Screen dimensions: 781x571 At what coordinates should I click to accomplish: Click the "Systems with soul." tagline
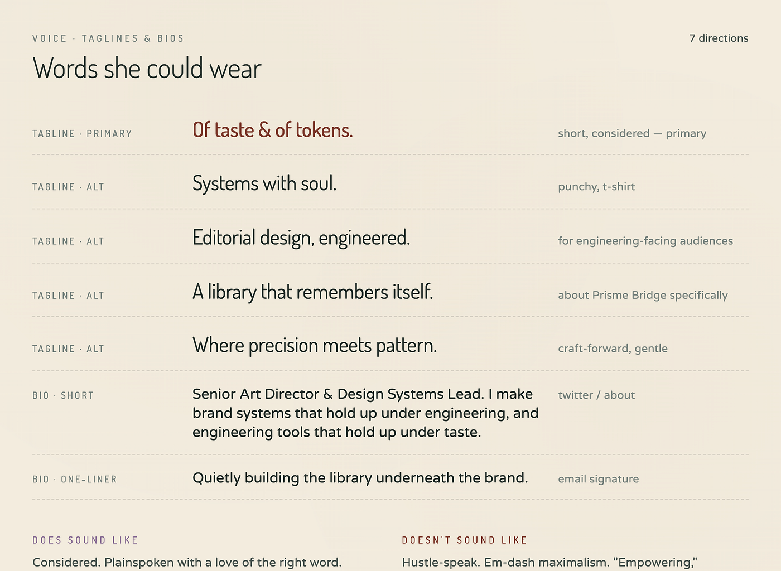pyautogui.click(x=264, y=183)
